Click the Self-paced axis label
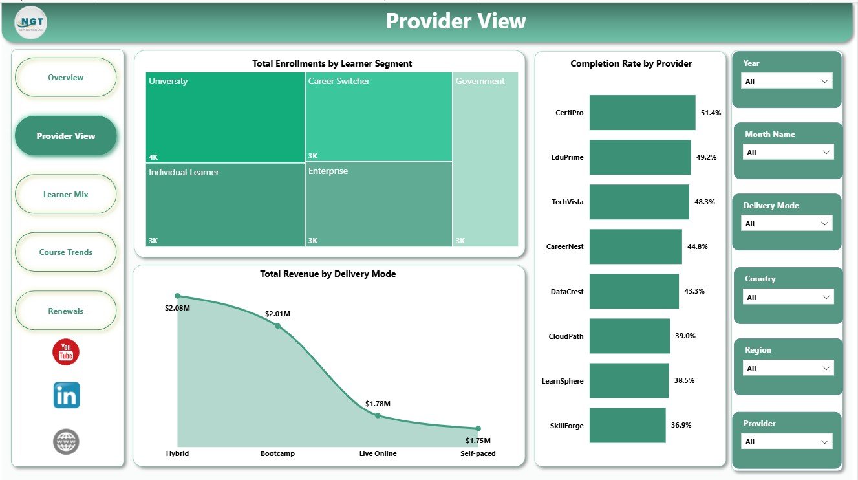This screenshot has height=480, width=858. click(x=478, y=453)
